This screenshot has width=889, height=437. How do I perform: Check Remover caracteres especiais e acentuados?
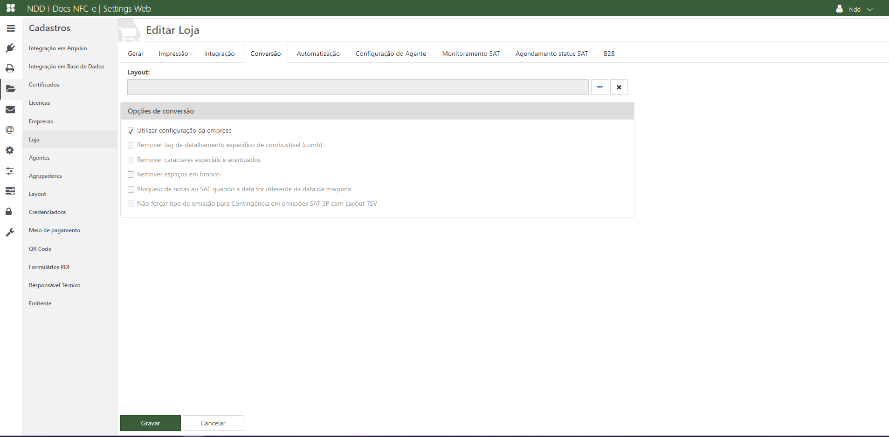point(131,160)
